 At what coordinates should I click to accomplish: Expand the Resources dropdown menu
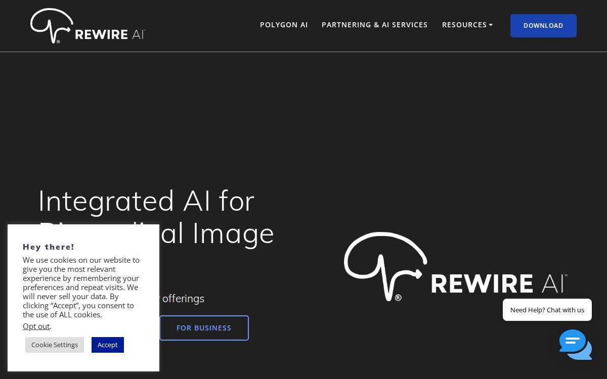pyautogui.click(x=467, y=25)
